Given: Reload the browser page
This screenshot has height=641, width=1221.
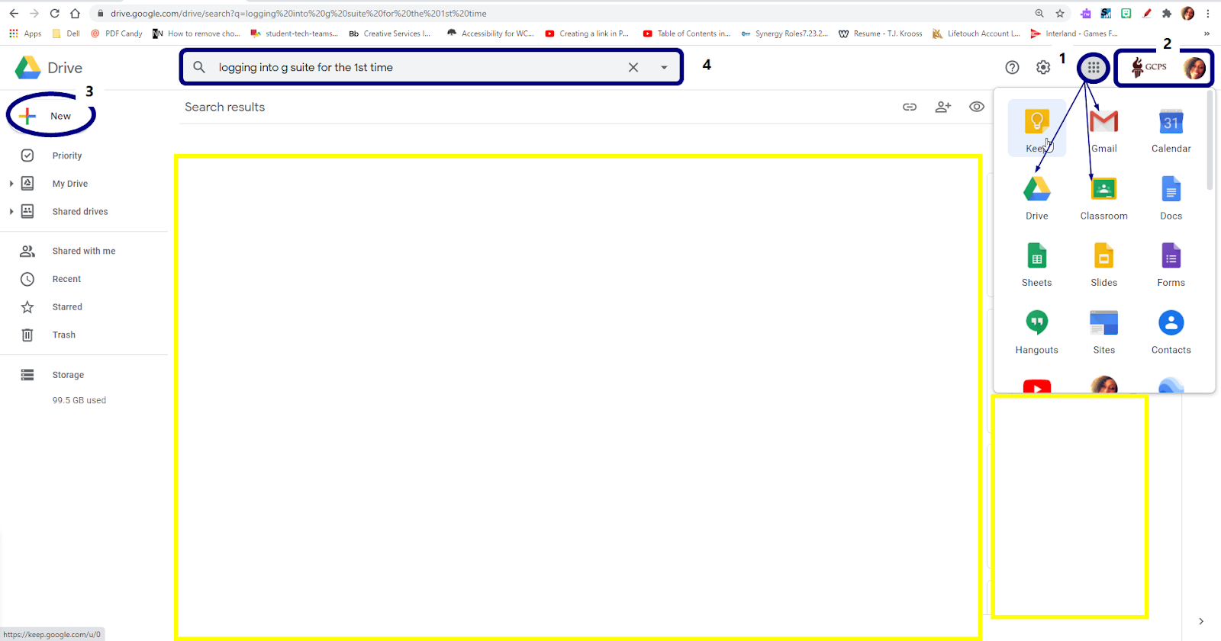Looking at the screenshot, I should pos(54,13).
